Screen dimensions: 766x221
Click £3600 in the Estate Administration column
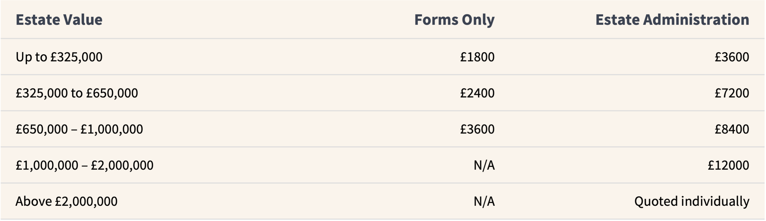coord(732,57)
